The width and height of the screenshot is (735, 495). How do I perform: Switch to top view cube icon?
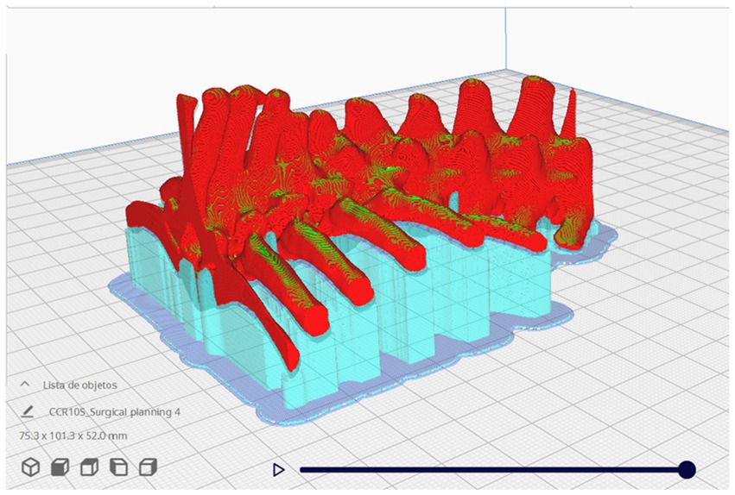point(90,467)
